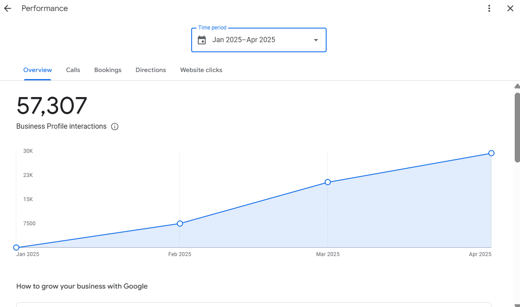Go back using the left arrow icon
The image size is (520, 307).
pyautogui.click(x=7, y=9)
